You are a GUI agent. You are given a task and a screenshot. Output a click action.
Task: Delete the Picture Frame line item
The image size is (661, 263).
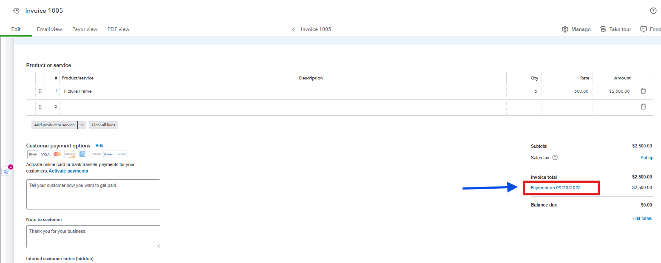click(643, 91)
